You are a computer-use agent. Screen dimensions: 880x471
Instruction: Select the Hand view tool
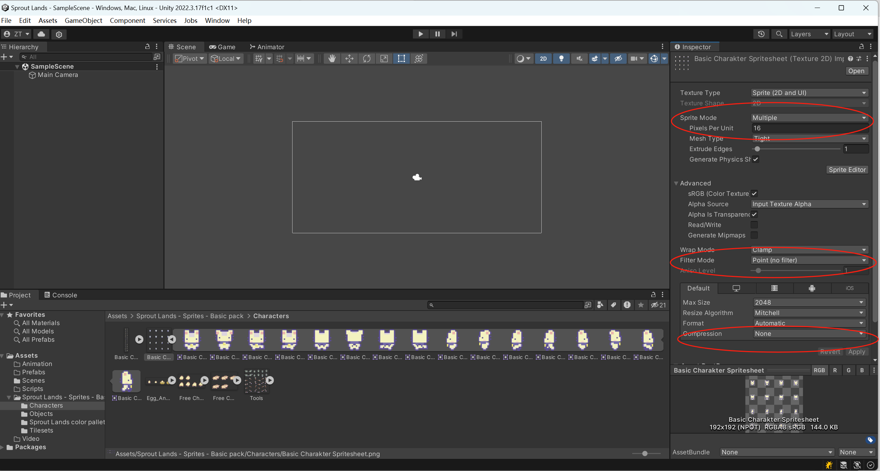(x=332, y=59)
